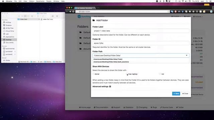The height and width of the screenshot is (120, 214).
Task: Open Spotlight search in menu bar
Action: point(207,1)
